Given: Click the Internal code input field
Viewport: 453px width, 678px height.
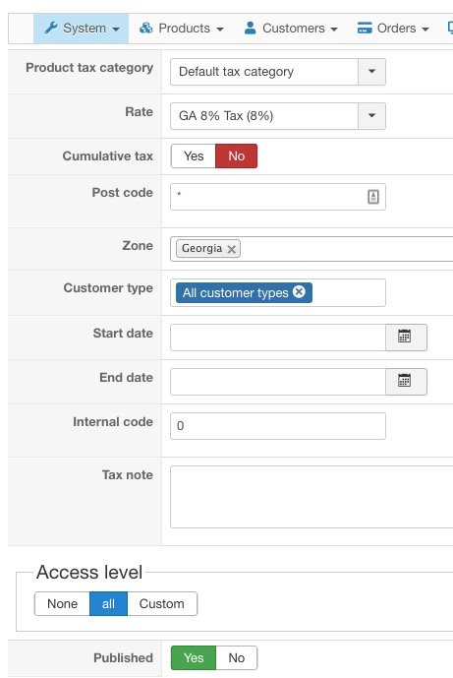Looking at the screenshot, I should [278, 426].
